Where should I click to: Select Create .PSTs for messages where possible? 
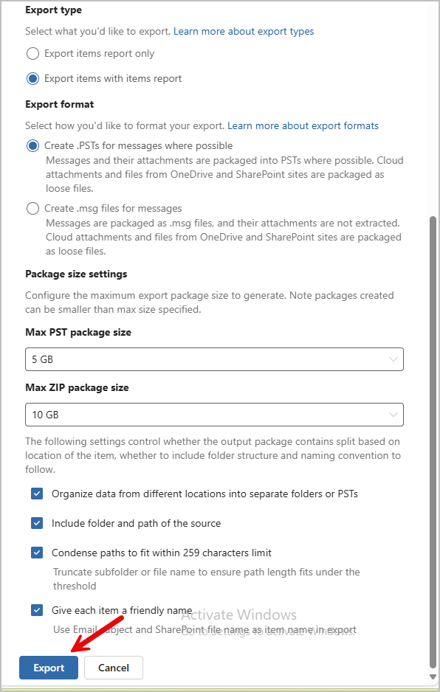point(32,145)
